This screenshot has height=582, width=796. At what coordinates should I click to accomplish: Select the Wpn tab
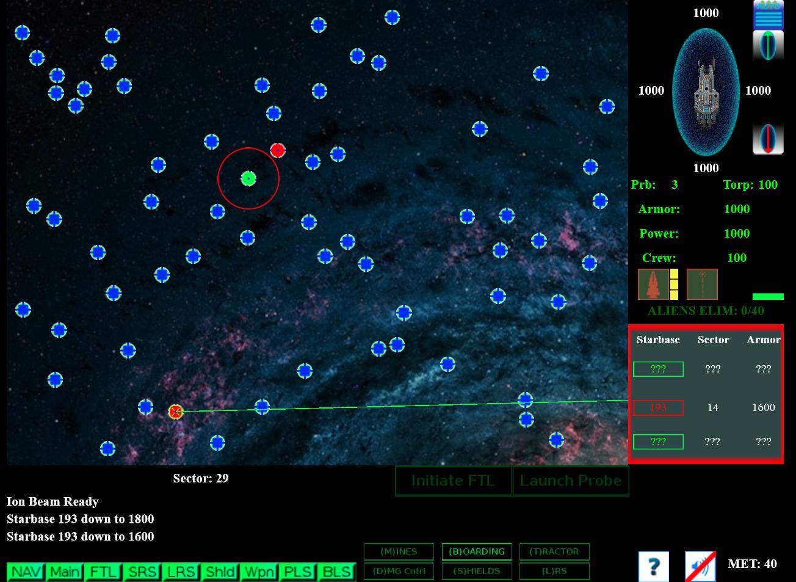(259, 572)
